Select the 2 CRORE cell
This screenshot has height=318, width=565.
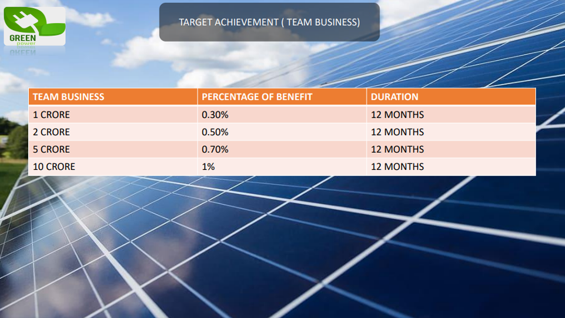tap(51, 132)
